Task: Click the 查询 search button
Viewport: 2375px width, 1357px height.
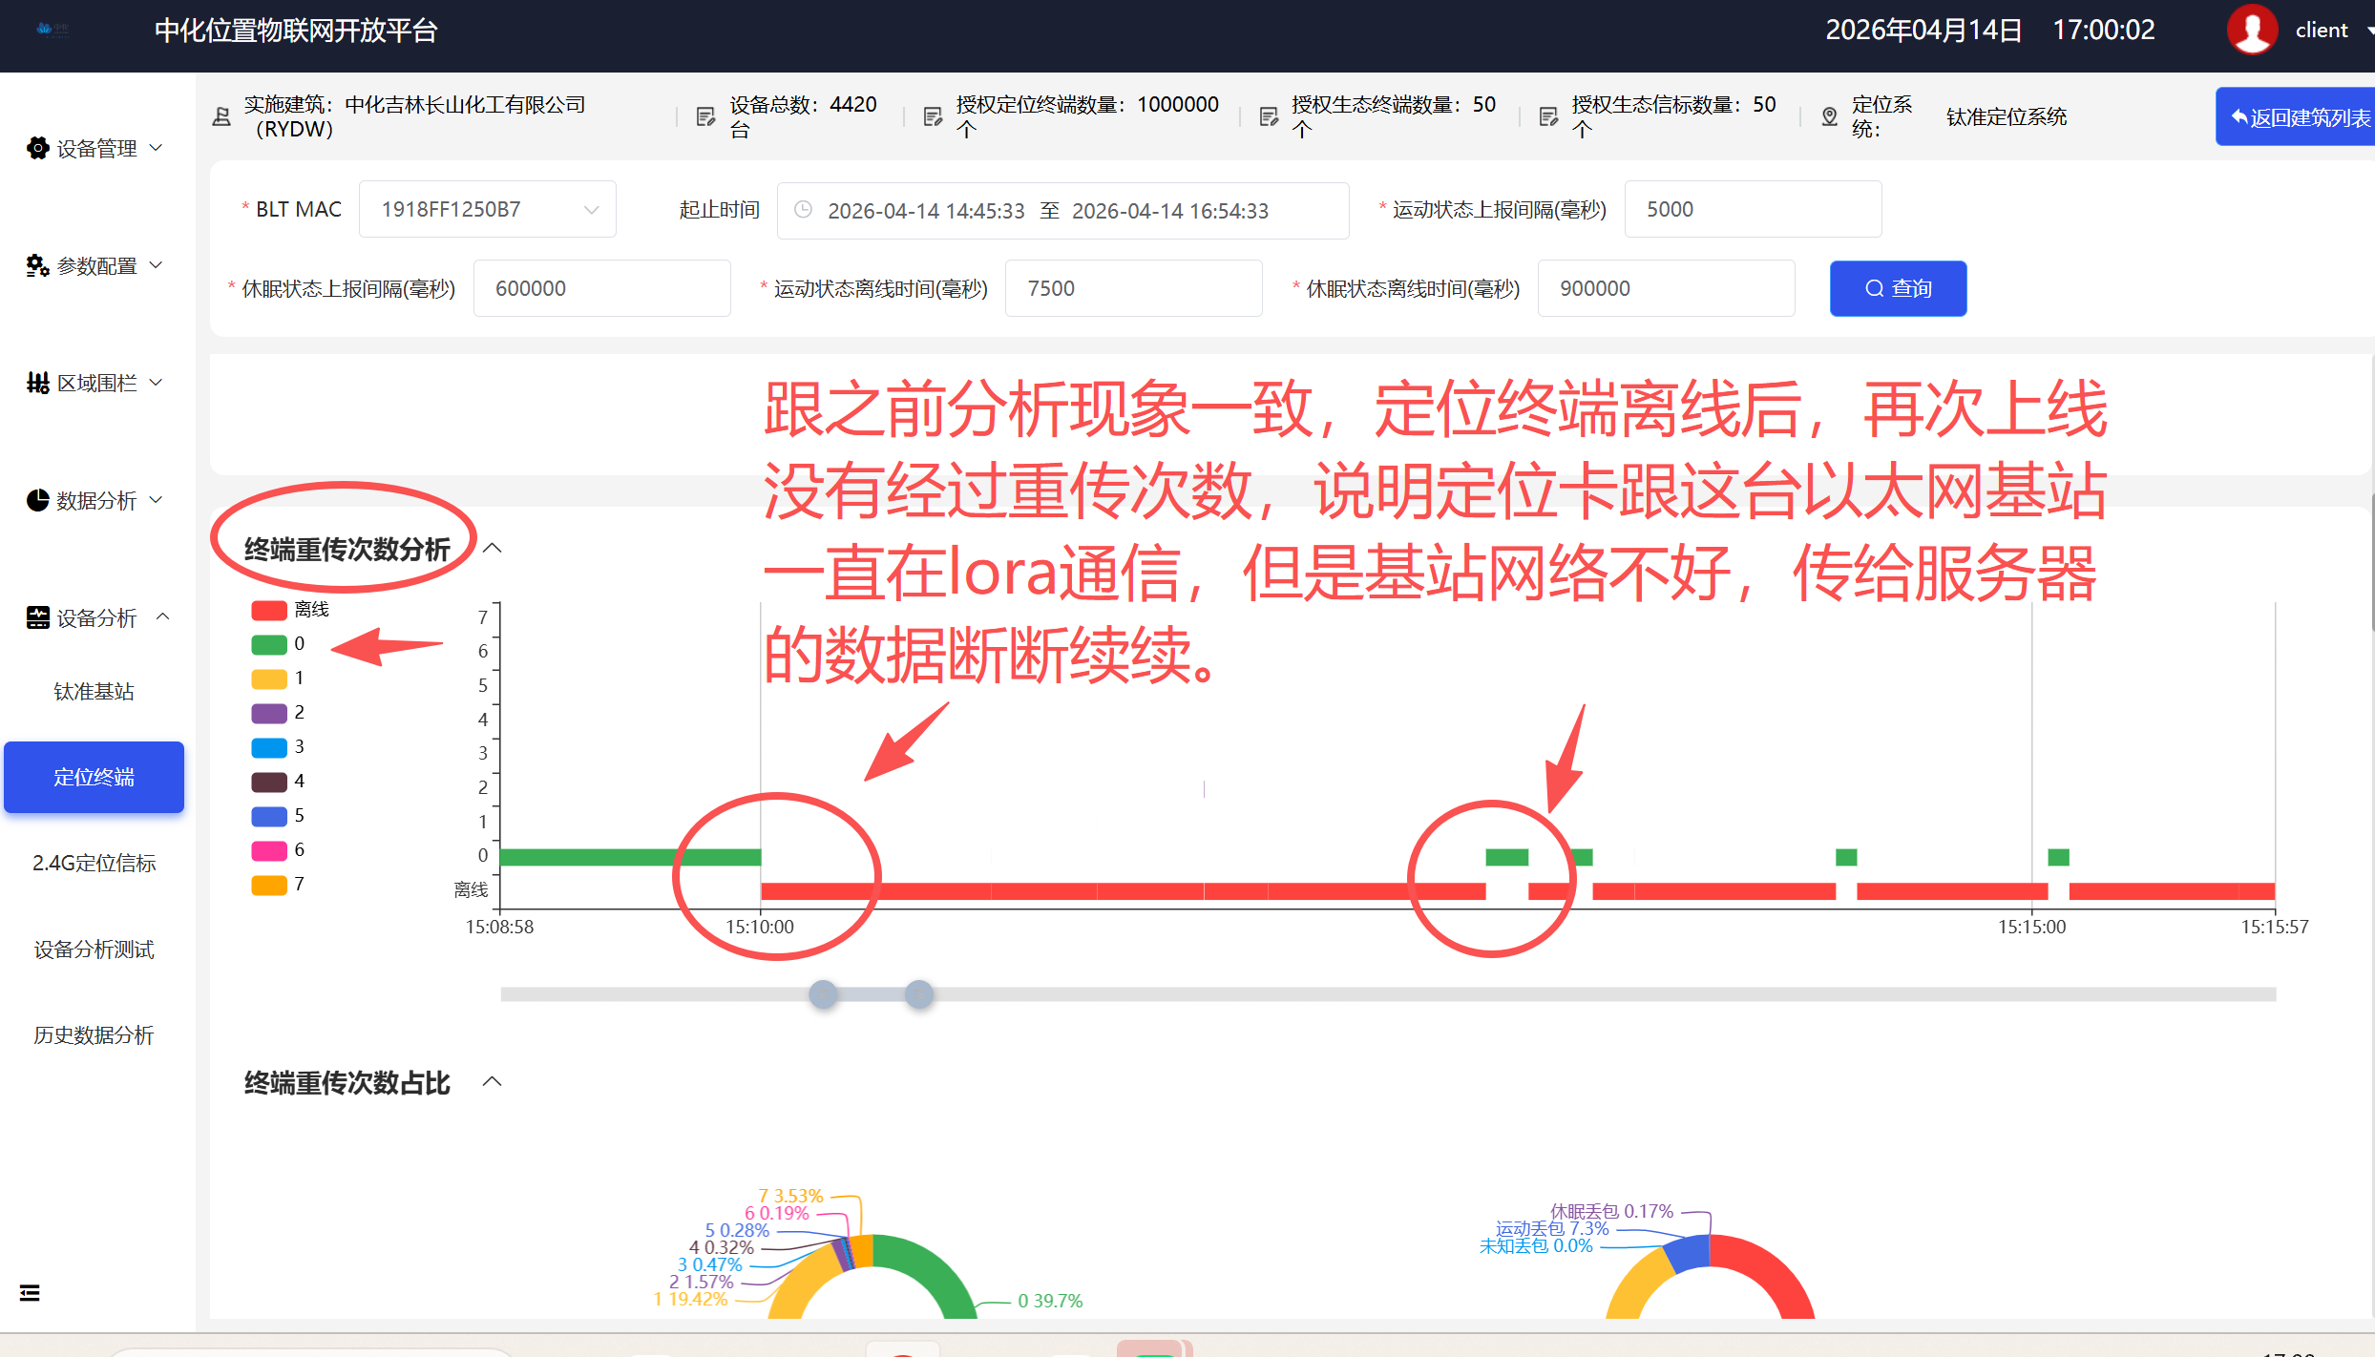Action: 1898,288
